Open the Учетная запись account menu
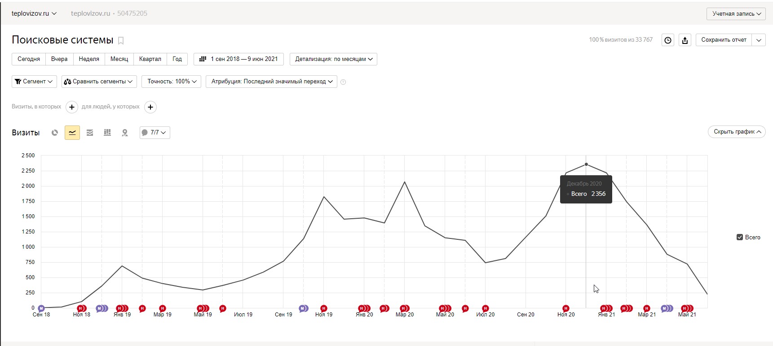Screen dimensions: 773x346 (x=736, y=14)
